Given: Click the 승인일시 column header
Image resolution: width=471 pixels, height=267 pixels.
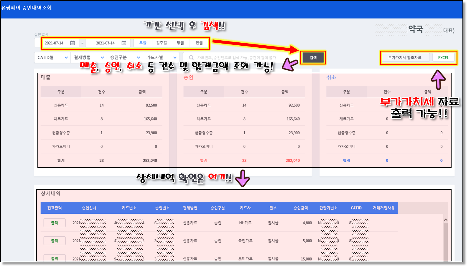Looking at the screenshot, I should click(89, 208).
